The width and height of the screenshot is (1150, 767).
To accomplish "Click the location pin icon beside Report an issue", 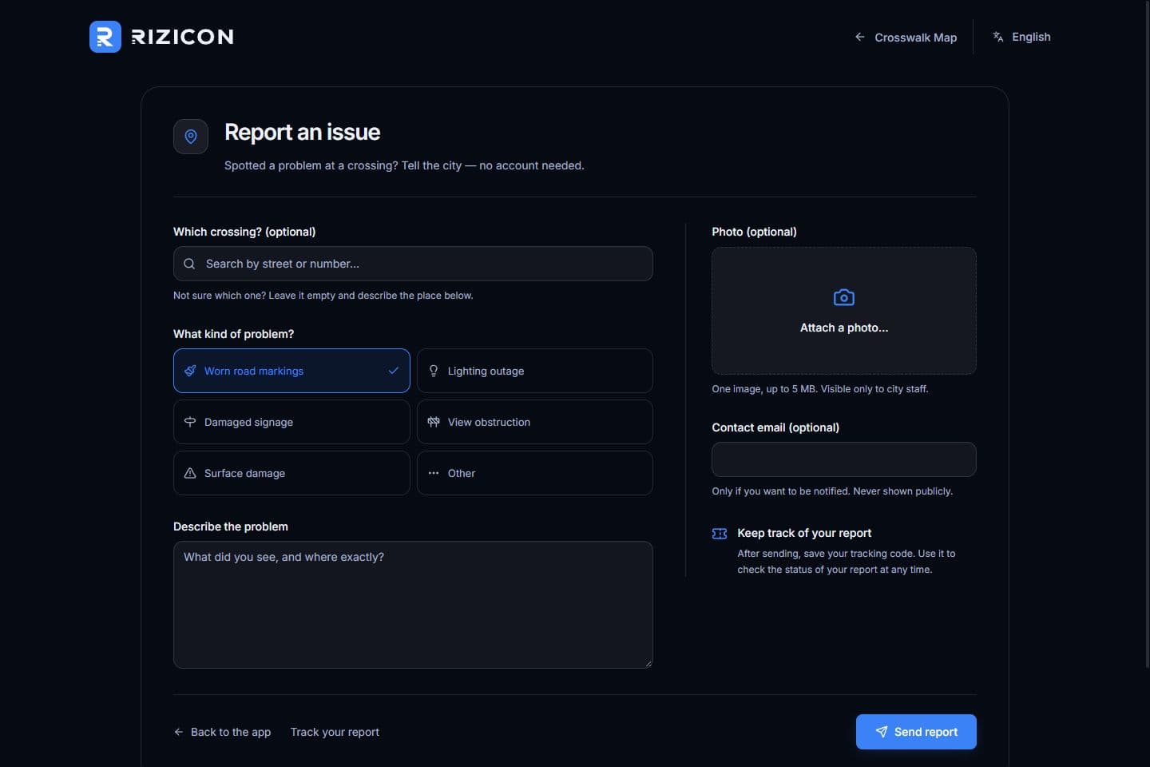I will coord(191,137).
